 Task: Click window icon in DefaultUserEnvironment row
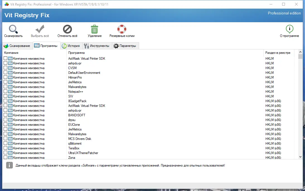coord(10,73)
